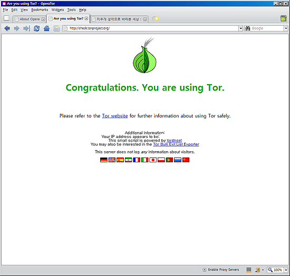The image size is (290, 276).
Task: Select the Iranian flag language
Action: [128, 160]
